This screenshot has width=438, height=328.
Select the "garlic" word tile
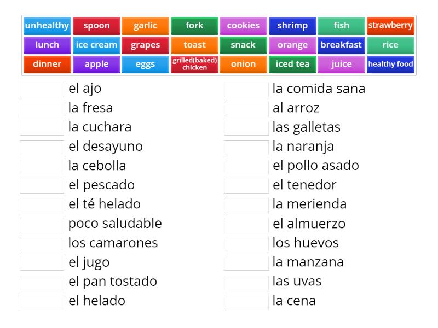[146, 25]
